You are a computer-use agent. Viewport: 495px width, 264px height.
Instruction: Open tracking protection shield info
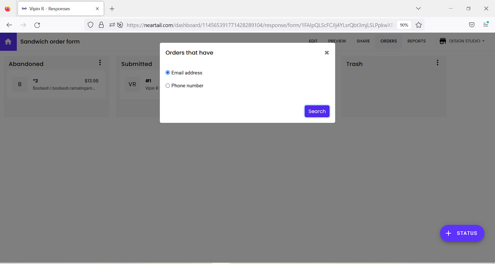(x=90, y=25)
